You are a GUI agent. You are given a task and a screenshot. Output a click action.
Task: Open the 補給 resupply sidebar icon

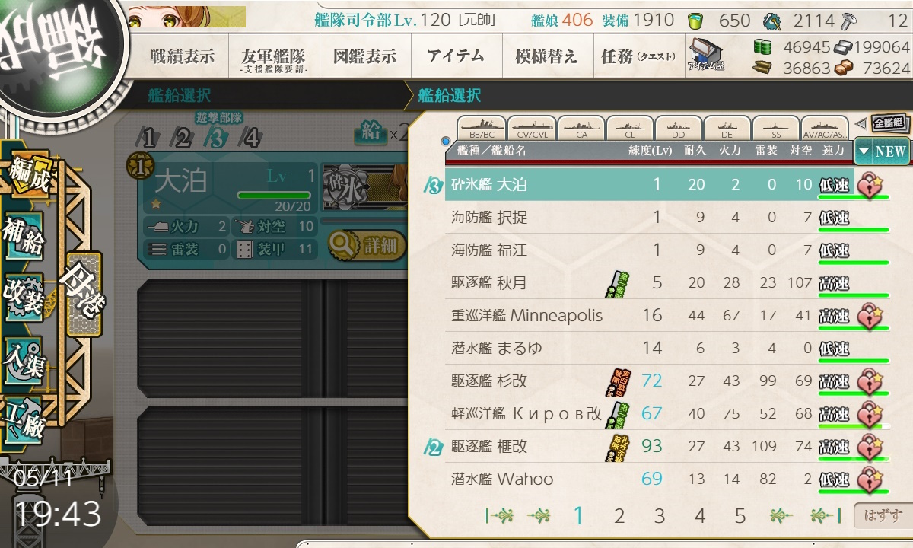[23, 237]
